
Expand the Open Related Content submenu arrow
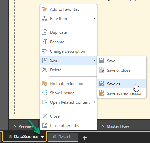(94, 102)
